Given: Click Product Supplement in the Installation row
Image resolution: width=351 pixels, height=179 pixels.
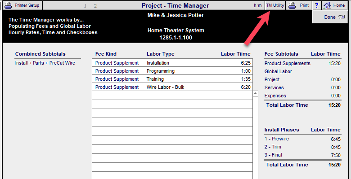Looking at the screenshot, I should coord(117,63).
